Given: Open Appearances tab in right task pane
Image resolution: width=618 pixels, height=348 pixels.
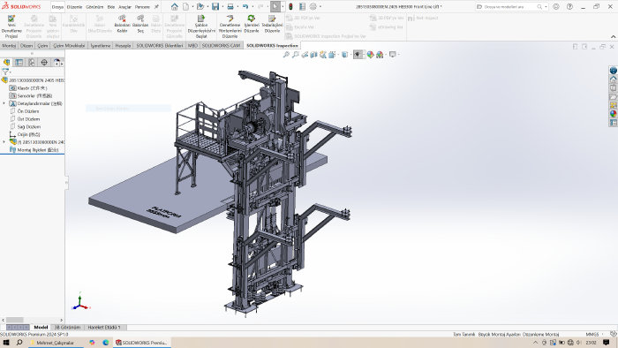Looking at the screenshot, I should point(614,114).
